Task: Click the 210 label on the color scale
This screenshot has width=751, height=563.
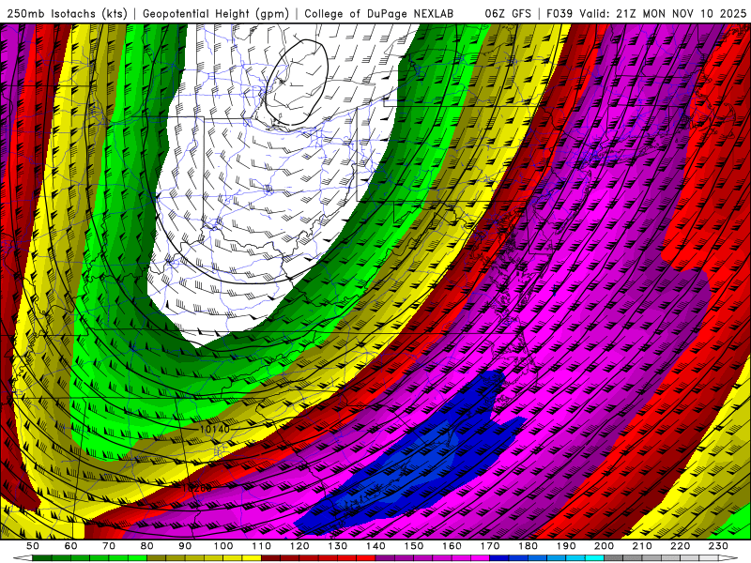Action: (643, 546)
